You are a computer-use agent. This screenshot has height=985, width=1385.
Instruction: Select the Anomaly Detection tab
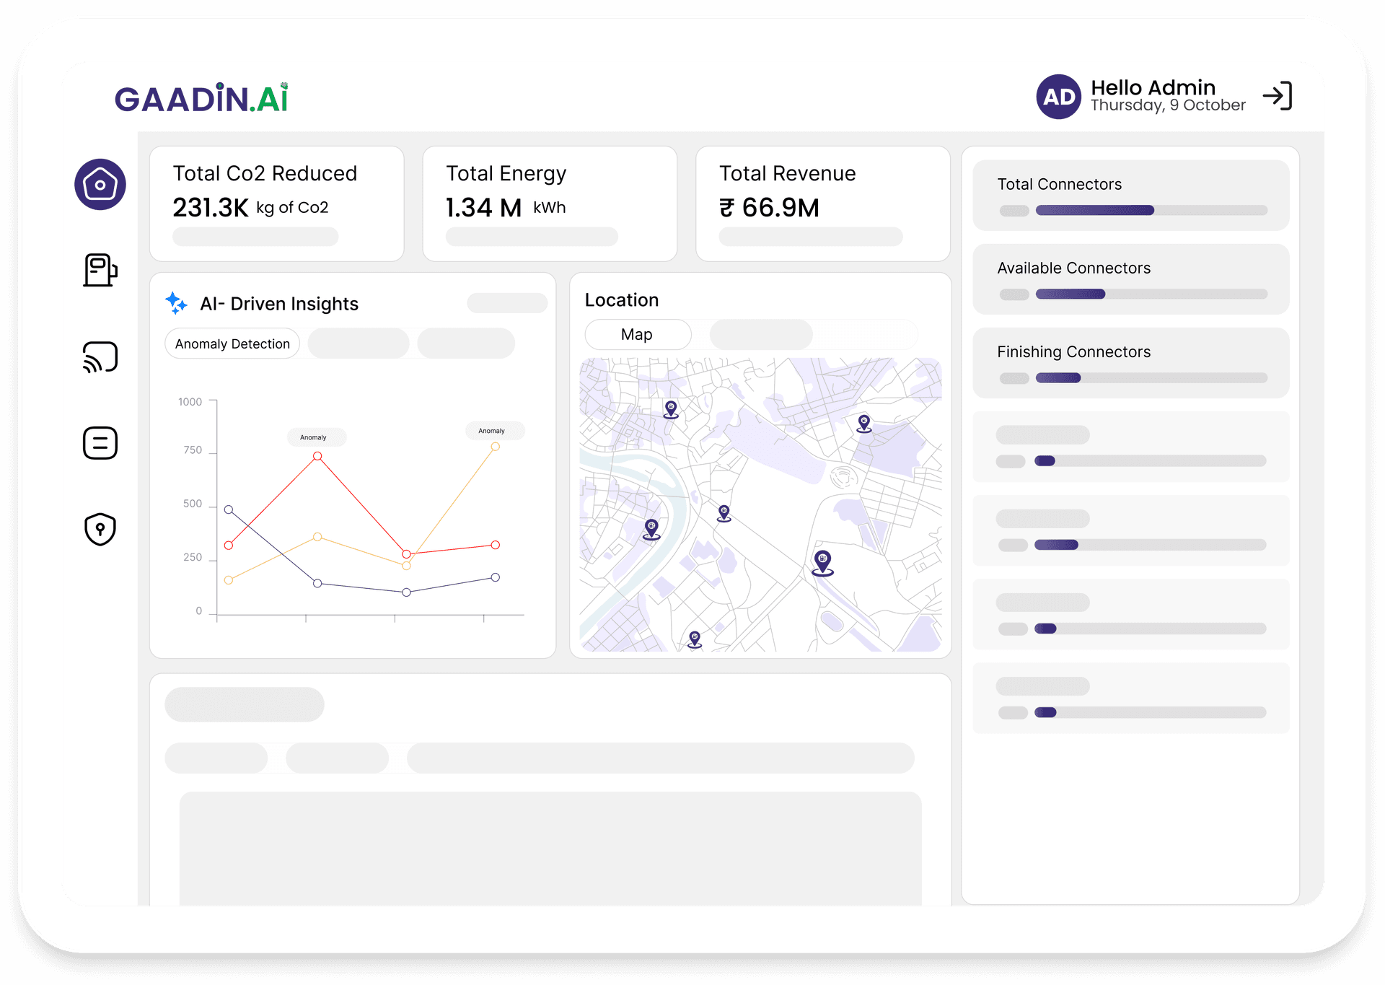[x=232, y=343]
